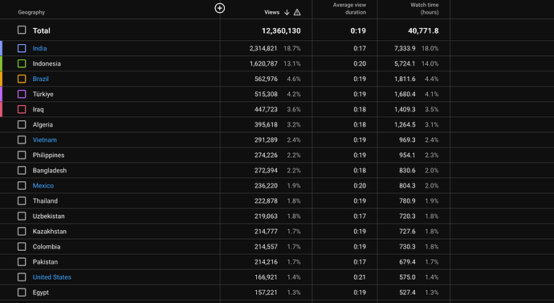
Task: Click Mexico views value 236,220
Action: (x=266, y=185)
